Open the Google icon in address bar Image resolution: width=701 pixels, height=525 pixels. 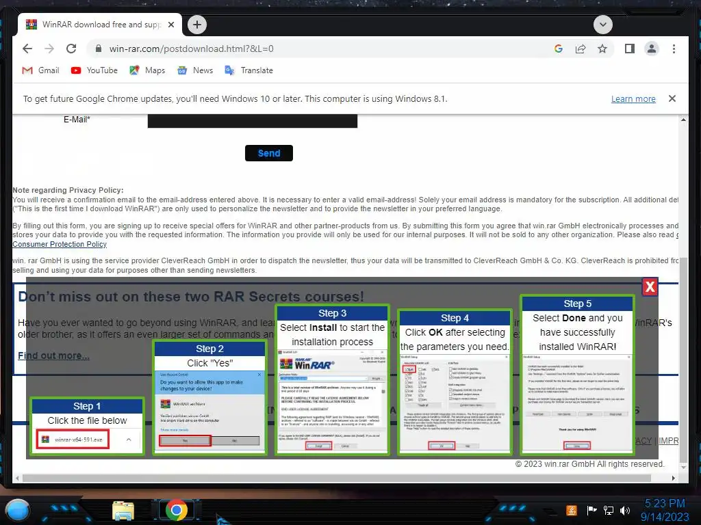559,49
